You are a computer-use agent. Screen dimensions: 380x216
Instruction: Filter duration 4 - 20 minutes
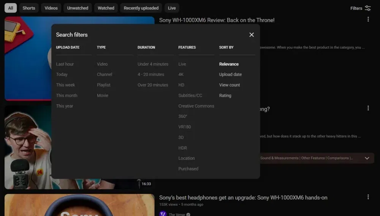(x=151, y=74)
